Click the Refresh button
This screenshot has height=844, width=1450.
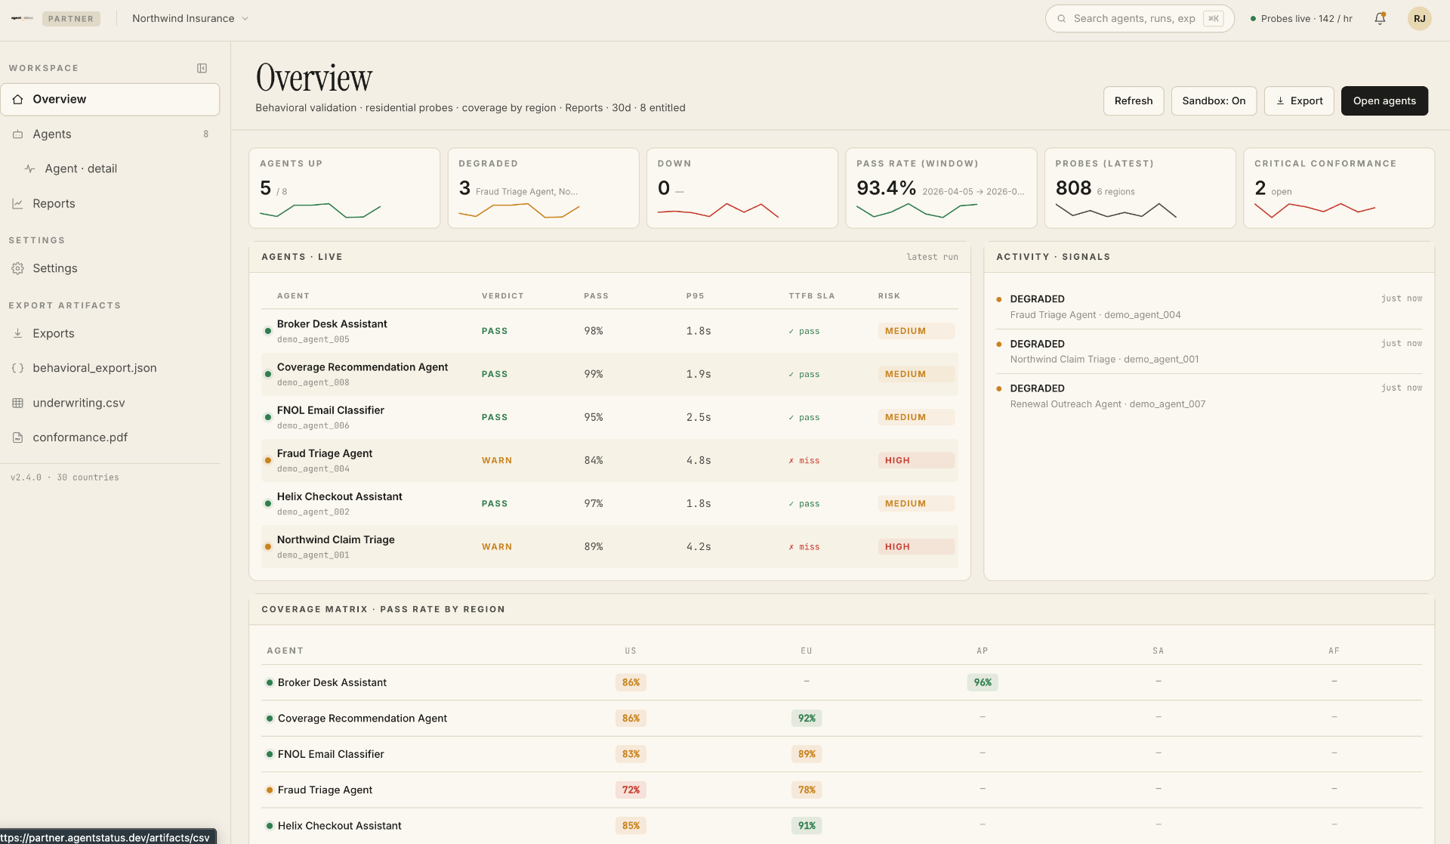click(1134, 100)
